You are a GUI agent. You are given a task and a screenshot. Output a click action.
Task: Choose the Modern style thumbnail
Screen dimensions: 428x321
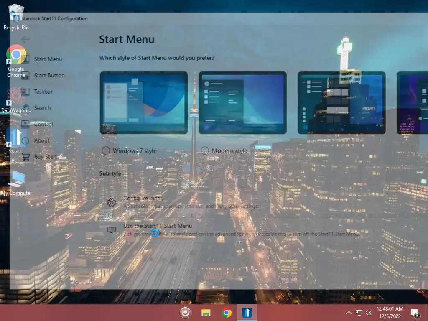[x=243, y=103]
